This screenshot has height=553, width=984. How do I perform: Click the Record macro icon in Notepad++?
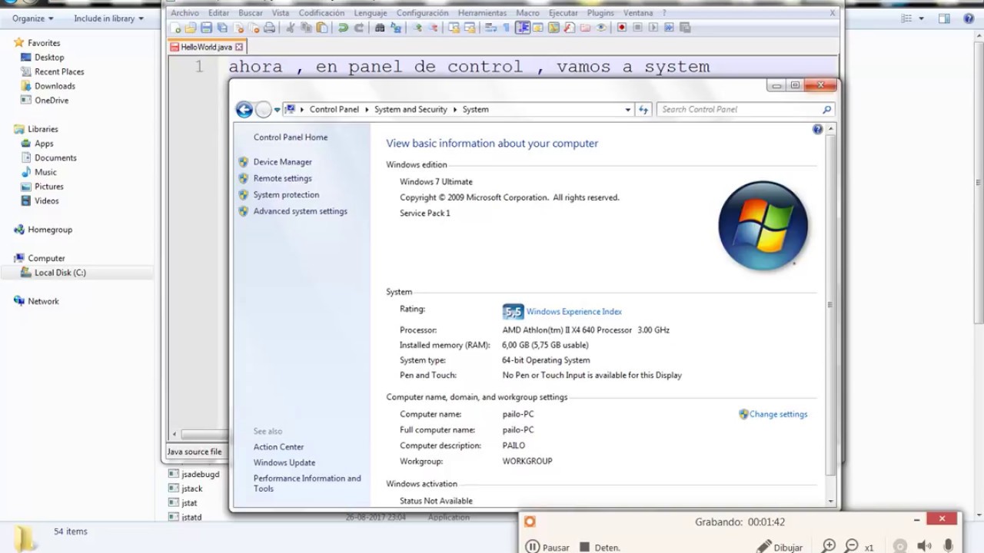[622, 28]
